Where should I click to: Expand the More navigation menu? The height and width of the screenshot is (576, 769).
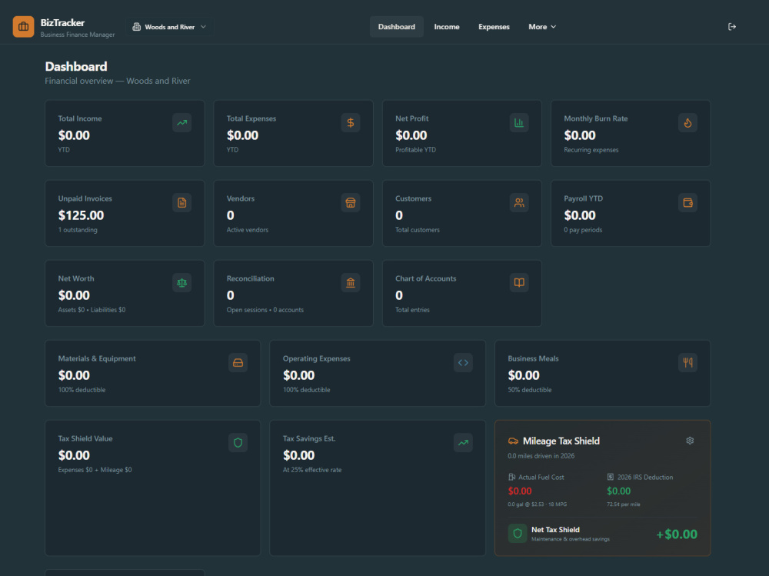[x=542, y=27]
